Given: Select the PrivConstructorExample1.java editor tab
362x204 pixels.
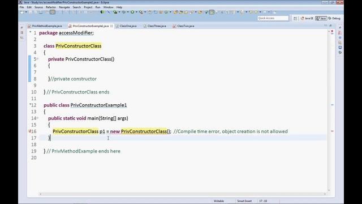Looking at the screenshot, I should pos(90,26).
